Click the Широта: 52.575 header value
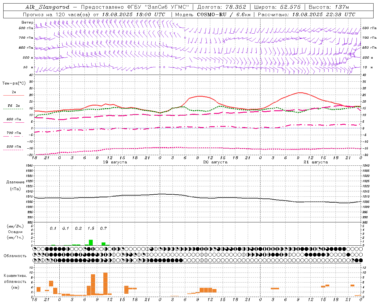378x302 pixels. (x=277, y=7)
